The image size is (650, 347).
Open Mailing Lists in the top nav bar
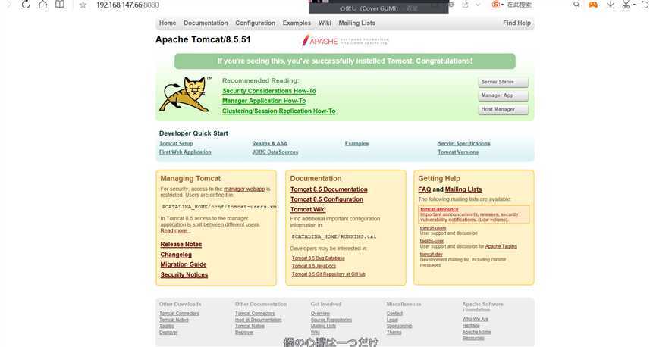pyautogui.click(x=357, y=23)
